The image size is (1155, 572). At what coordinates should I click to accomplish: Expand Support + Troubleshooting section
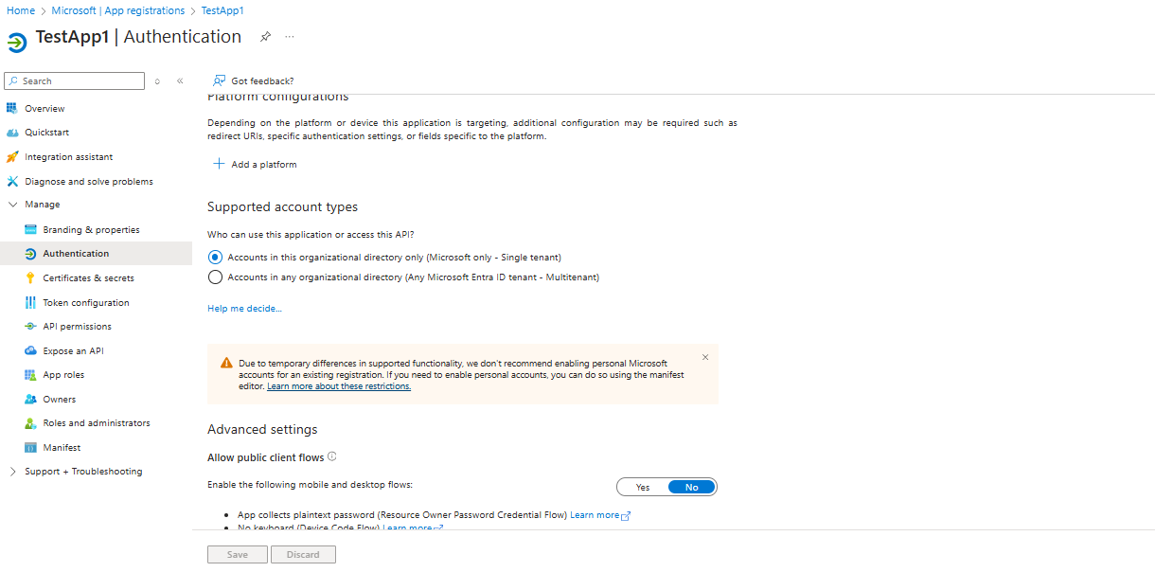pos(12,472)
